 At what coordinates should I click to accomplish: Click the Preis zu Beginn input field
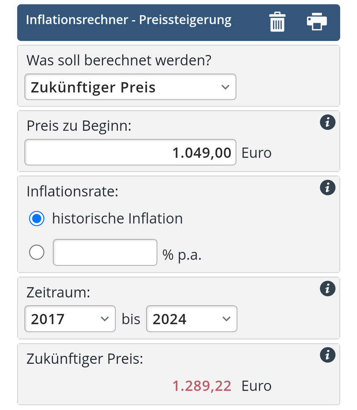[x=130, y=153]
